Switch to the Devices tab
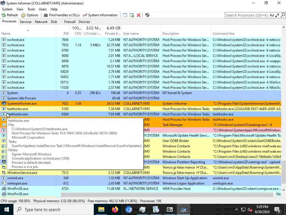The width and height of the screenshot is (286, 215). [x=84, y=22]
